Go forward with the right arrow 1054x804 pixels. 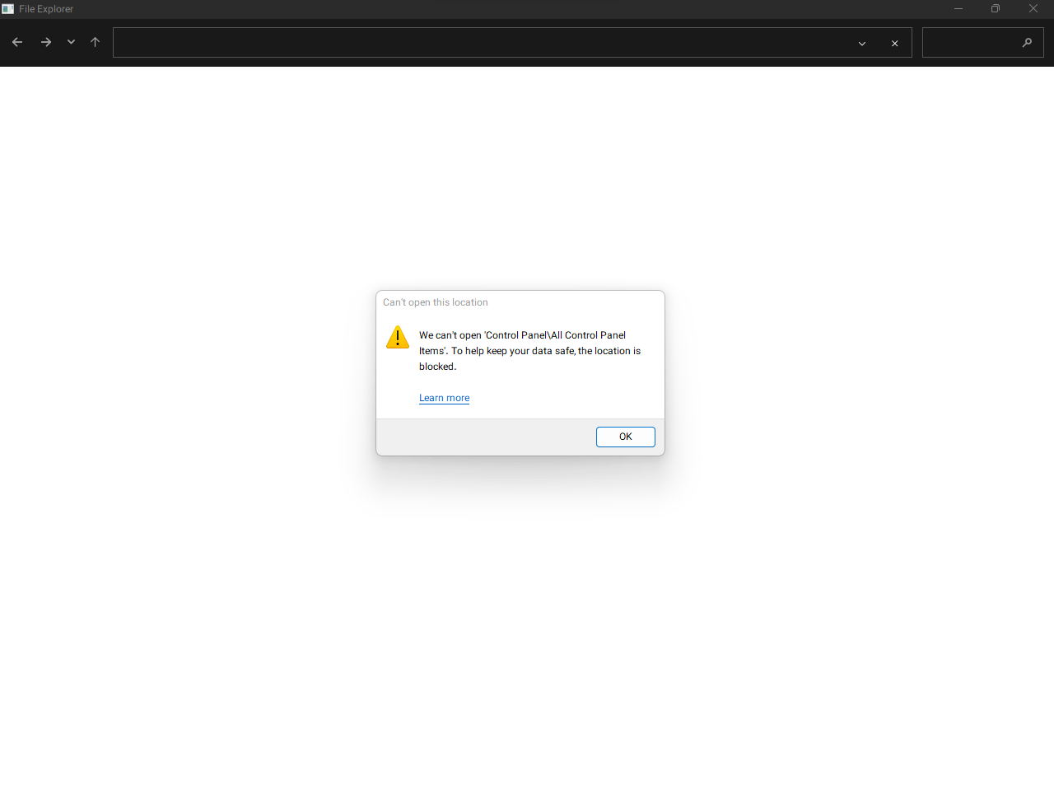coord(46,42)
